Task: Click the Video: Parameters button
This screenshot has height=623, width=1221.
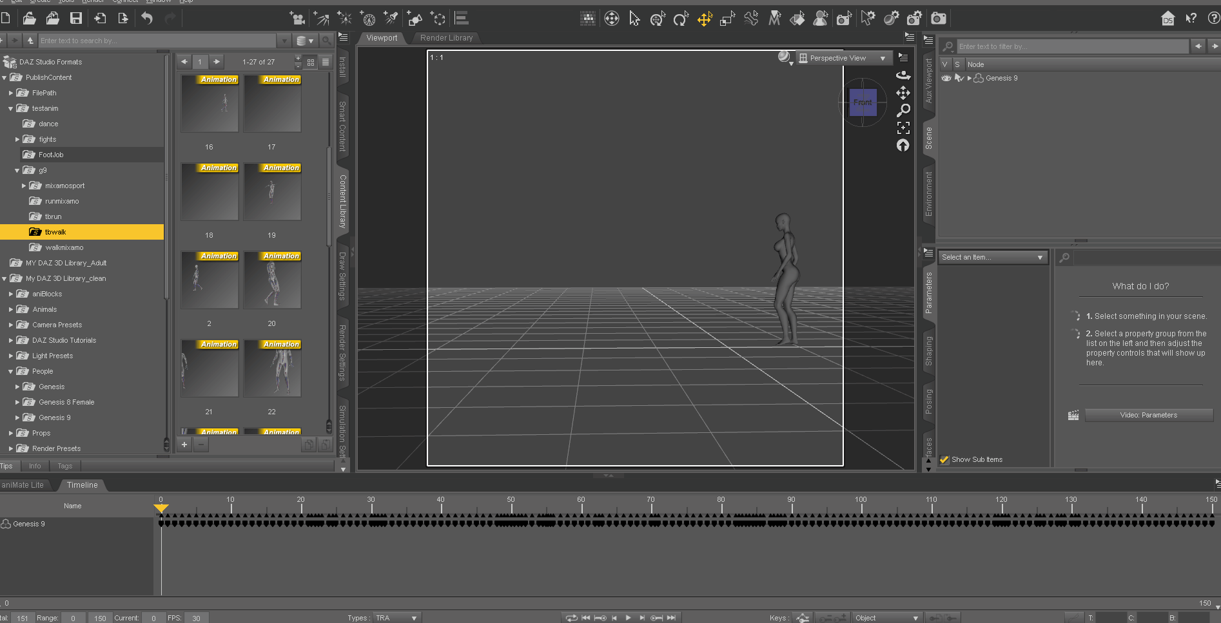Action: click(x=1148, y=415)
